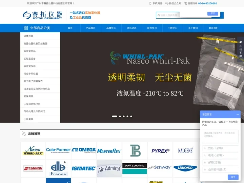The image size is (244, 183).
Task: Open the green B brand logo
Action: click(135, 150)
